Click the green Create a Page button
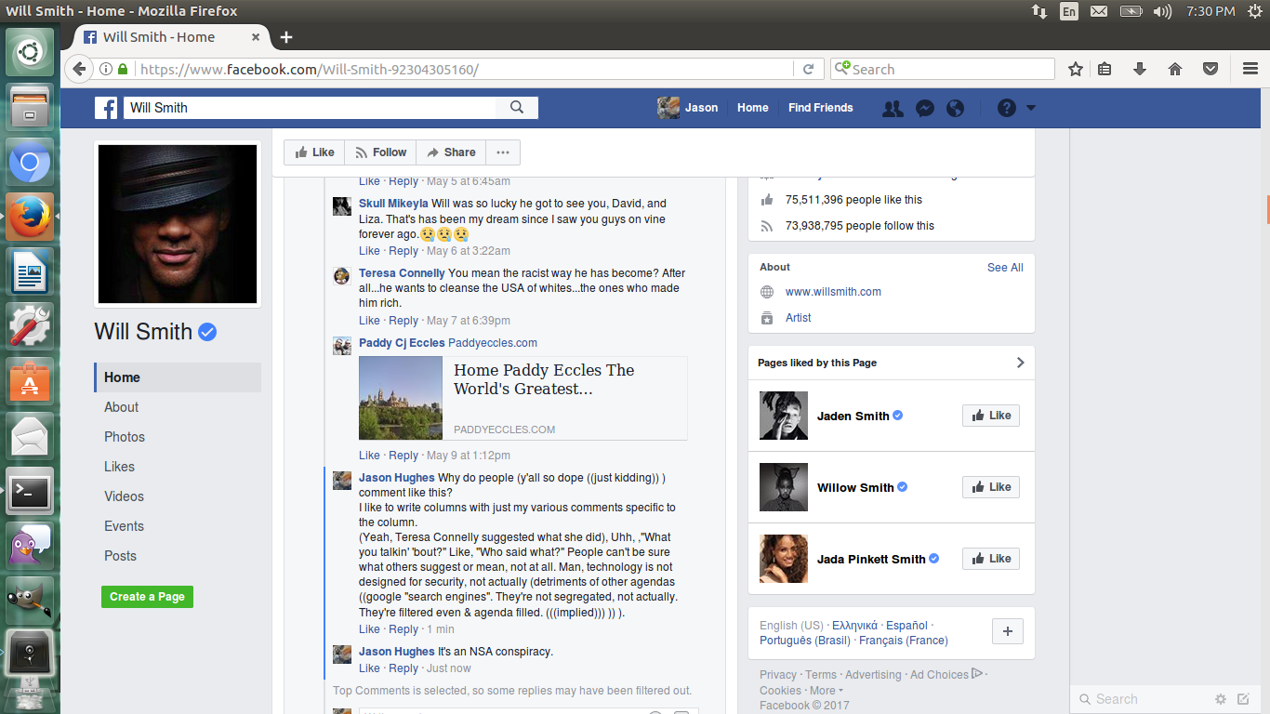This screenshot has width=1270, height=714. click(147, 597)
